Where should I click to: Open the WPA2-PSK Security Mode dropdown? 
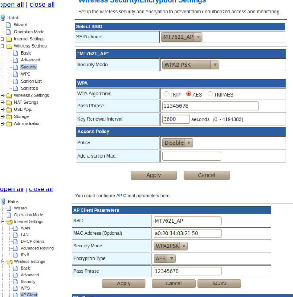(x=190, y=65)
